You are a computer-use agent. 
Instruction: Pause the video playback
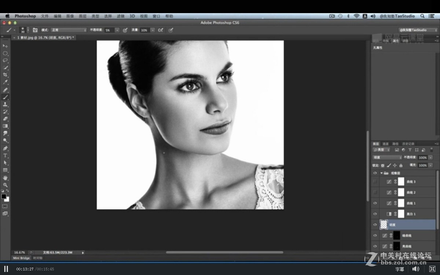coord(6,269)
